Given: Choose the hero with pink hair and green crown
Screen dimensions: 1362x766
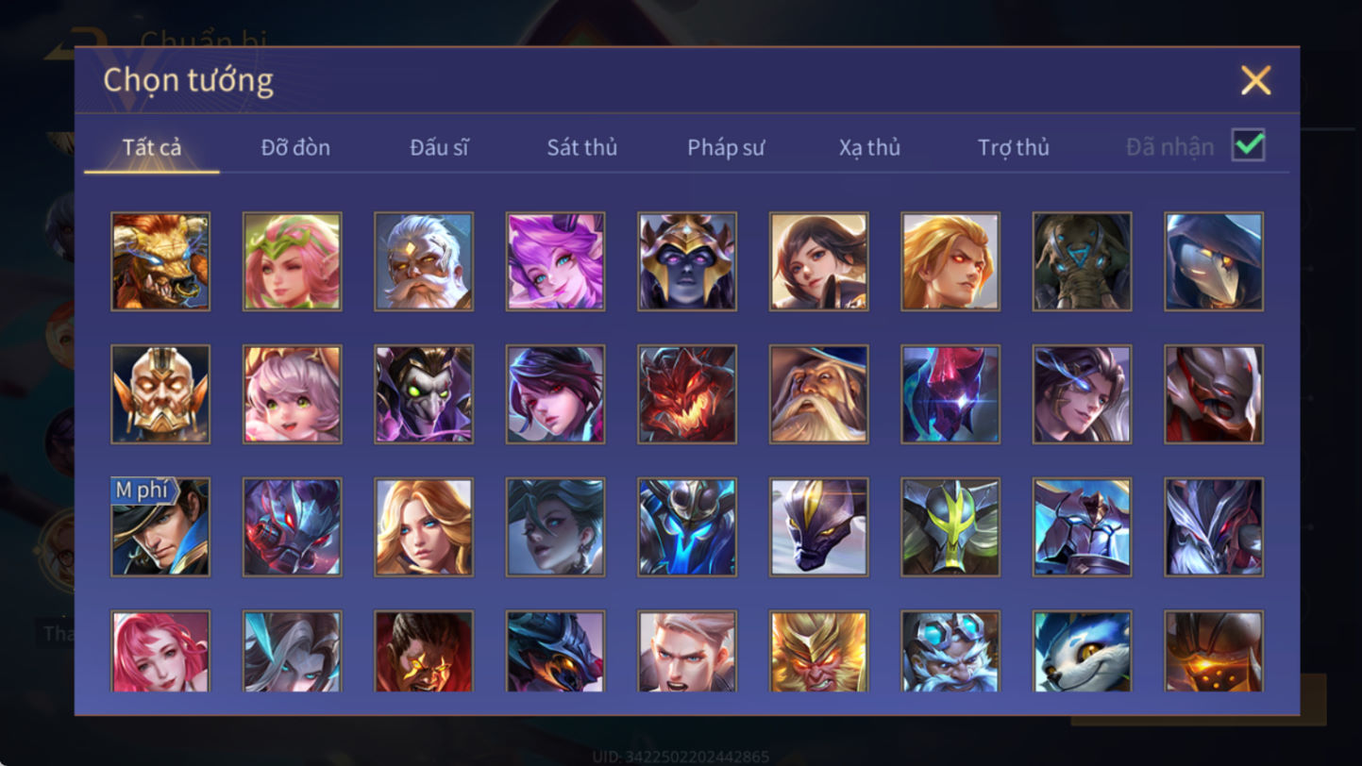Looking at the screenshot, I should tap(292, 261).
